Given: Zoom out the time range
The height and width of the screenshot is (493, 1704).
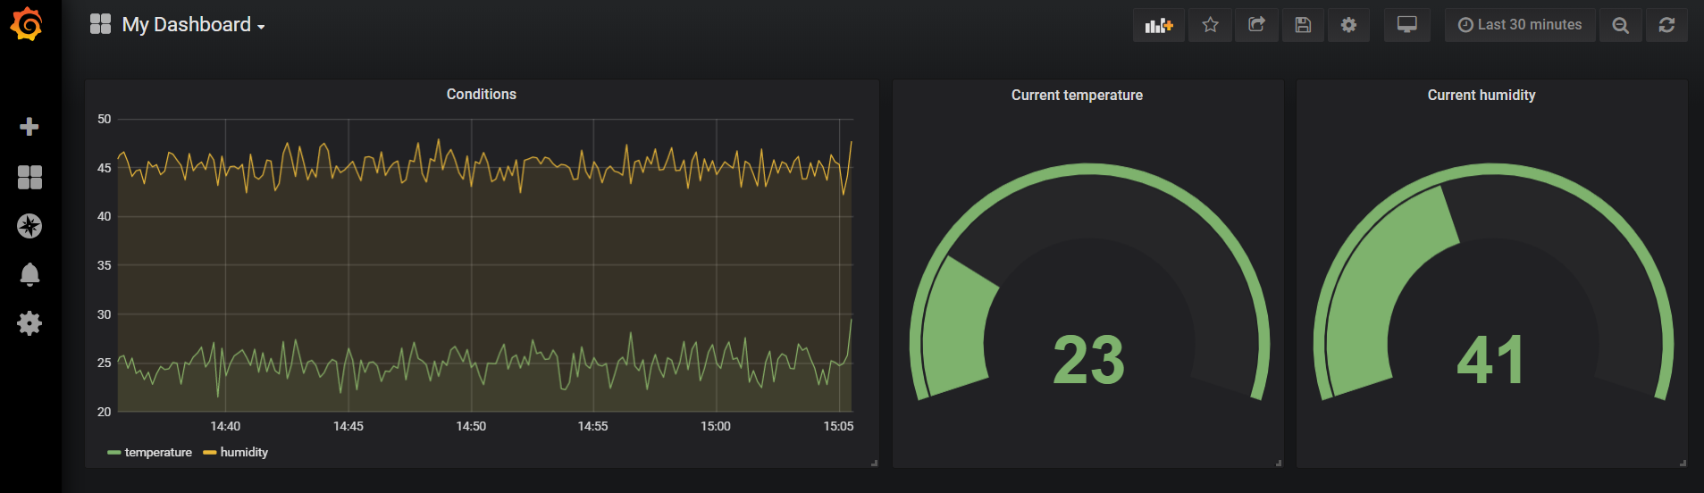Looking at the screenshot, I should click(x=1620, y=25).
